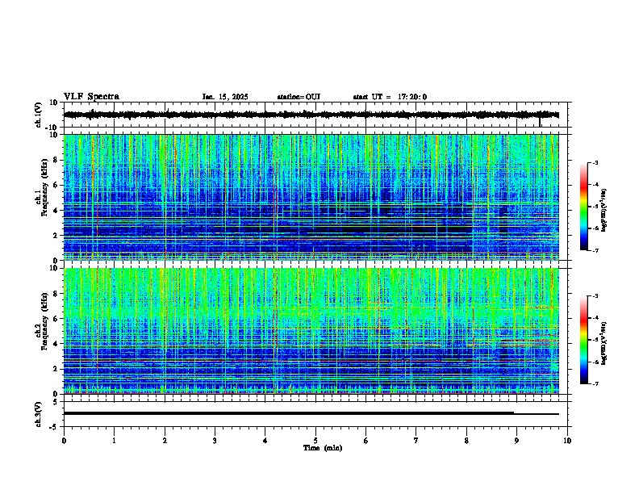The image size is (639, 494).
Task: Click the ch.1 color bar log(PSD) unit label
Action: tap(604, 210)
